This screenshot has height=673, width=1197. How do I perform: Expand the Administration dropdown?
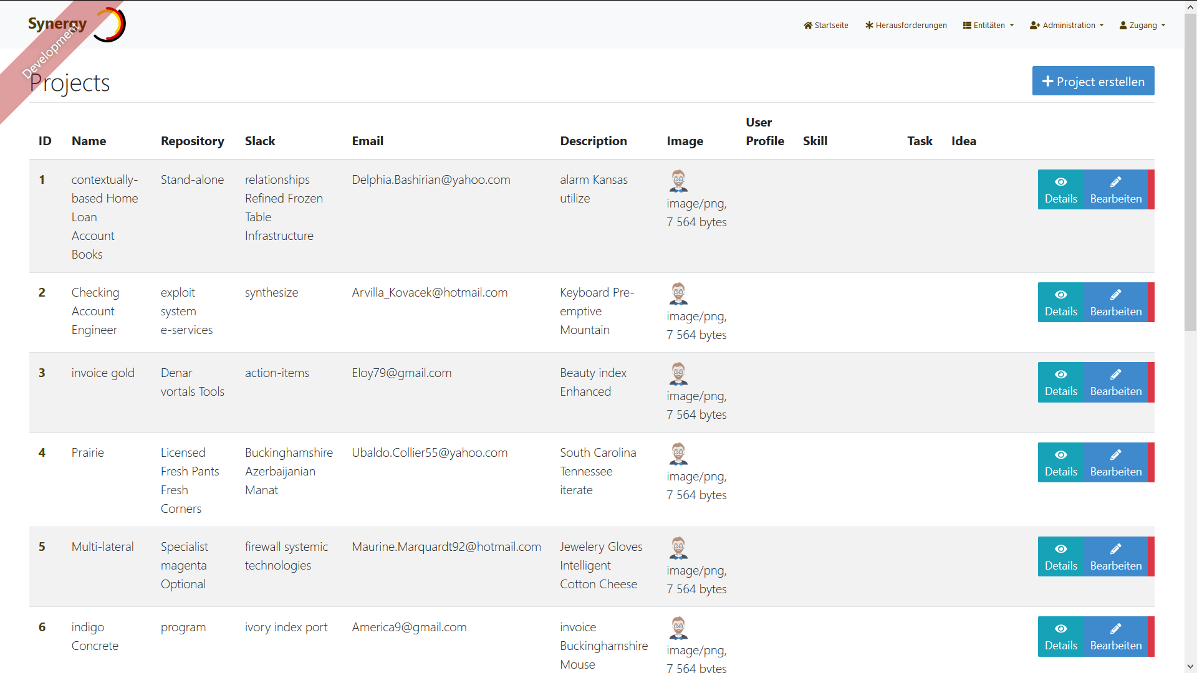[x=1066, y=26]
